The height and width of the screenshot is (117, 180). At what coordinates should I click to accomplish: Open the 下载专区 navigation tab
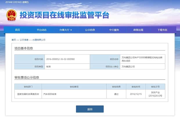pyautogui.click(x=162, y=30)
